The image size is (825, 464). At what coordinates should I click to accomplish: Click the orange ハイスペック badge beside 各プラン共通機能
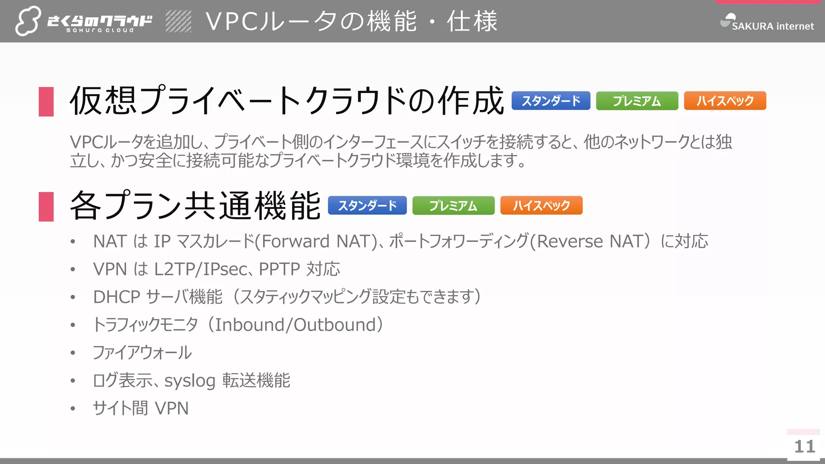point(541,205)
